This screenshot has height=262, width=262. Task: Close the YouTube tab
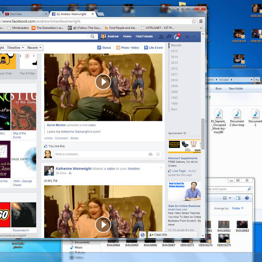46,14
